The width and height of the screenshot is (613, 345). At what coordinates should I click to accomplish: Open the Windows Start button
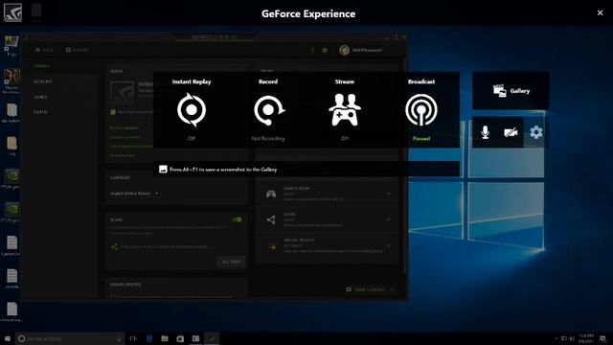8,338
